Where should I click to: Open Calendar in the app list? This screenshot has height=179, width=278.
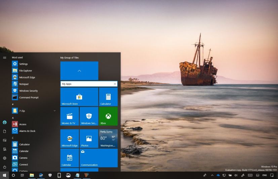(x=34, y=151)
